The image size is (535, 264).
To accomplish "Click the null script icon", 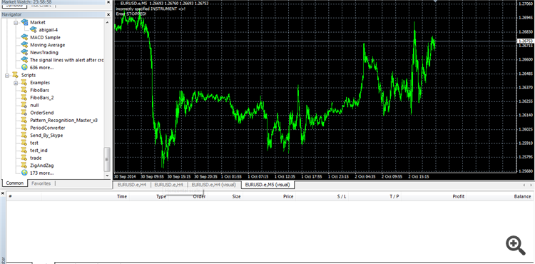I will [24, 105].
